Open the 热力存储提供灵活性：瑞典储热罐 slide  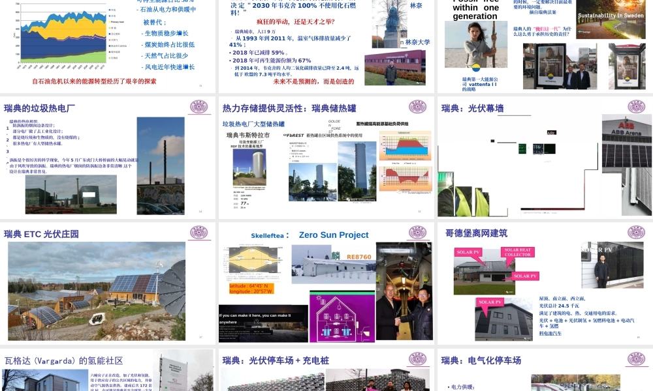(x=326, y=158)
